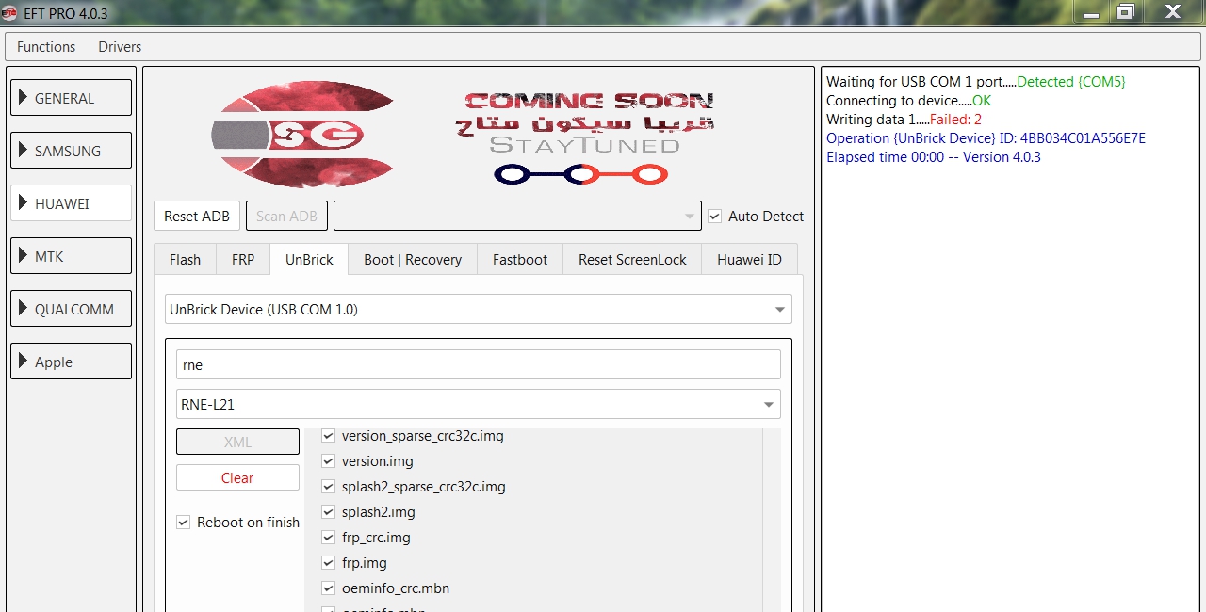Click the model search field containing 'rne'
Image resolution: width=1206 pixels, height=612 pixels.
pos(479,365)
